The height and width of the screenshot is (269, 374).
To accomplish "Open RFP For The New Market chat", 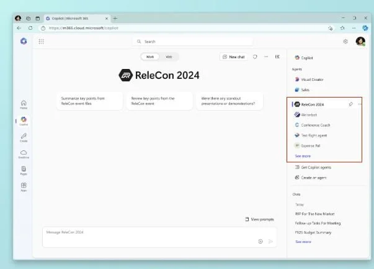I will pos(315,214).
